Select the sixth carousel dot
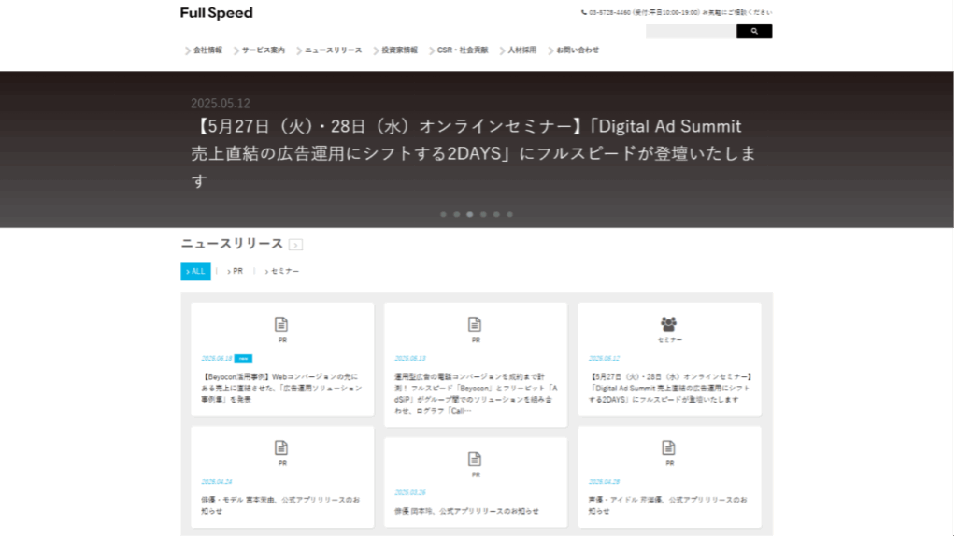 tap(509, 214)
